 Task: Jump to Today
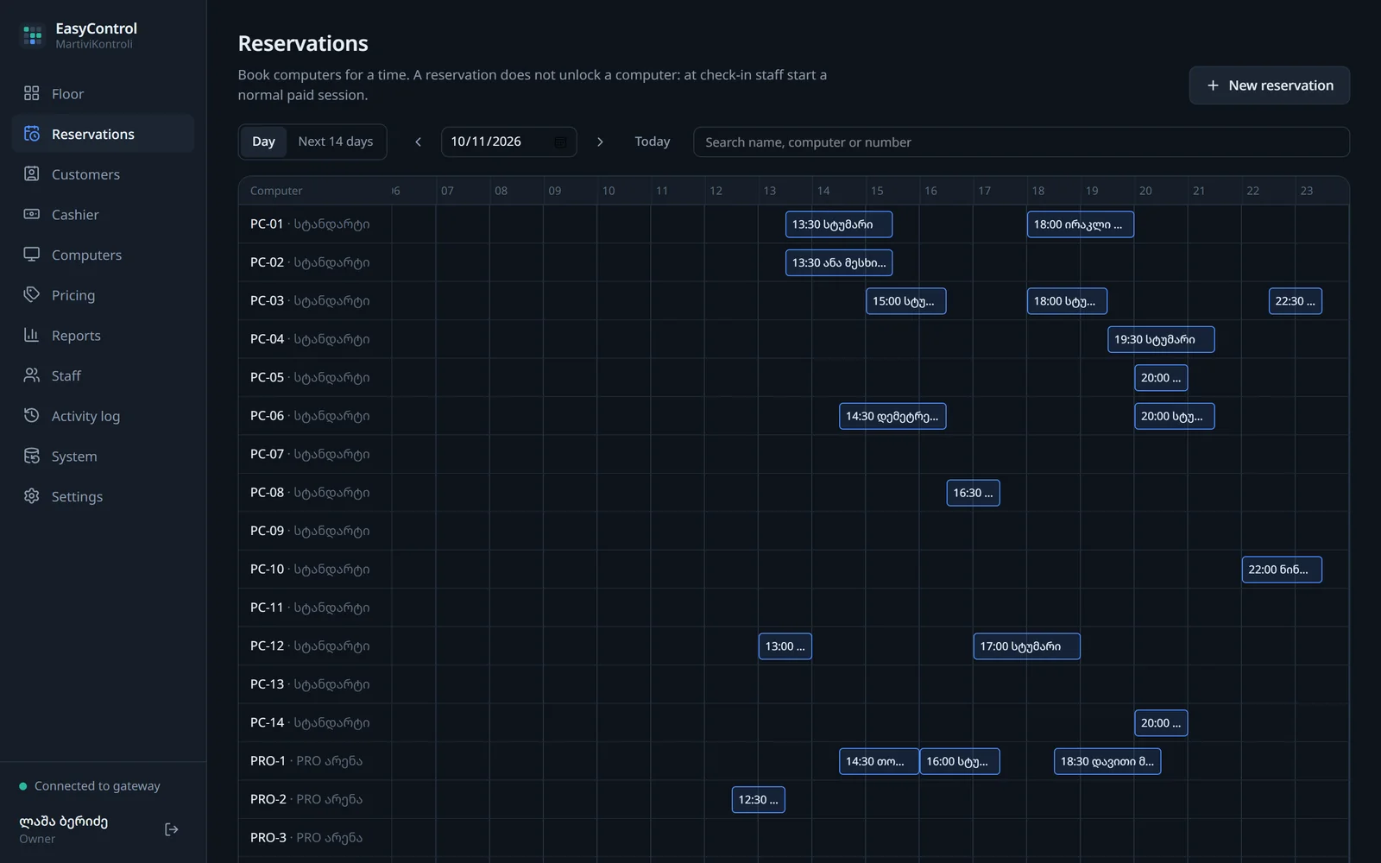pyautogui.click(x=653, y=142)
